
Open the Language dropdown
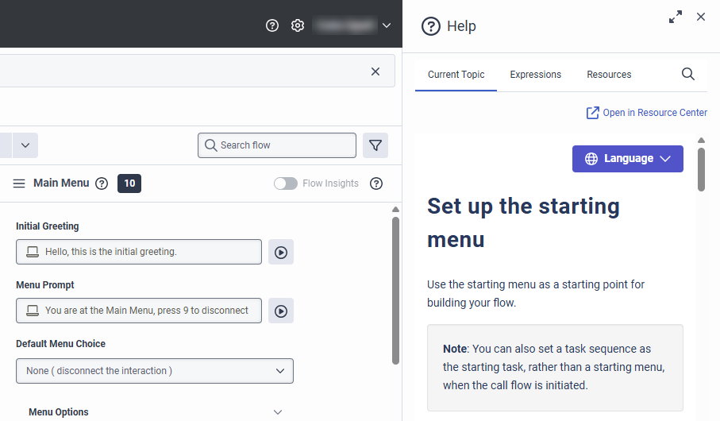(627, 159)
